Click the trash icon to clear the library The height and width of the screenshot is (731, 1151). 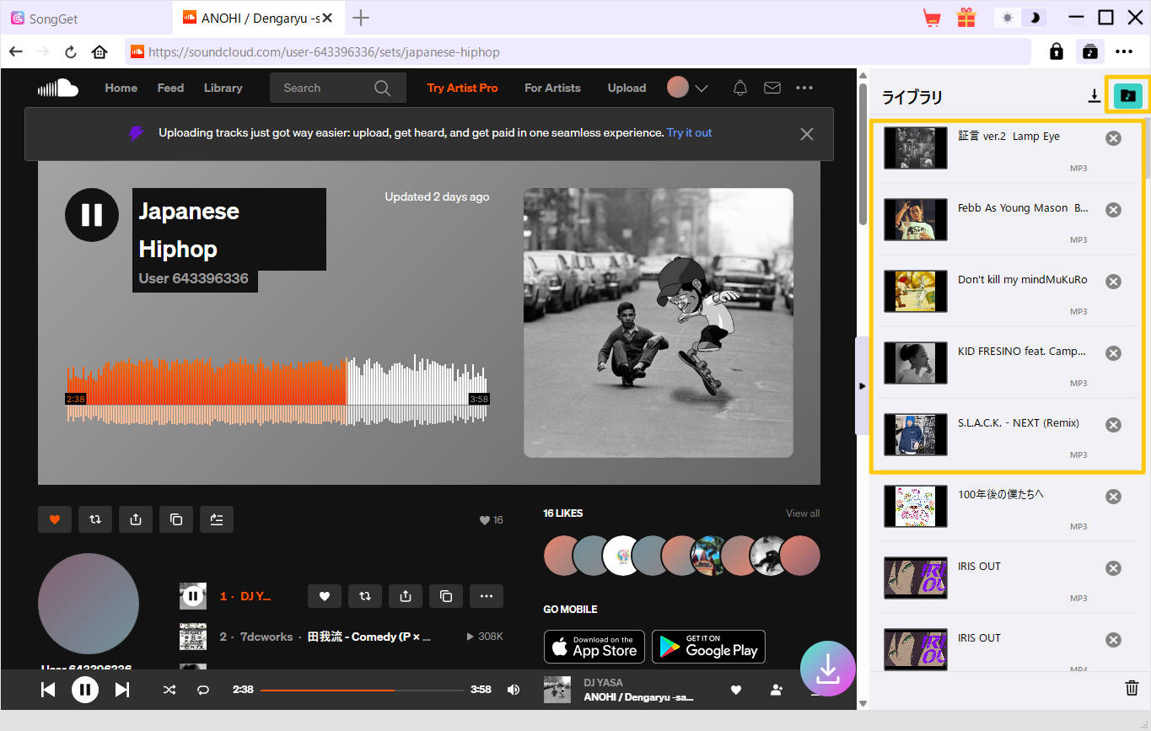(x=1130, y=690)
